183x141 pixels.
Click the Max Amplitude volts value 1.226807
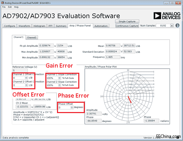coord(46,51)
